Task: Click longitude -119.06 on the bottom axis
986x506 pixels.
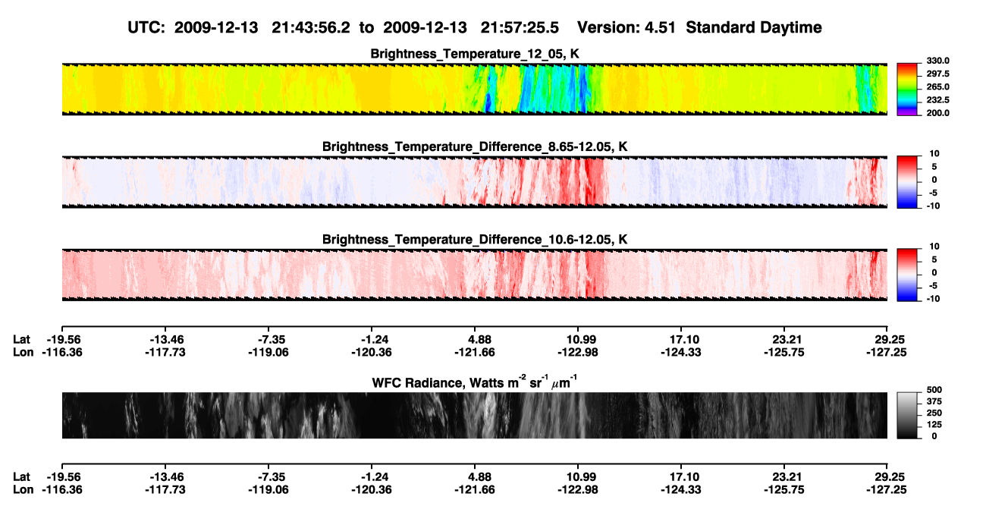Action: click(x=268, y=490)
